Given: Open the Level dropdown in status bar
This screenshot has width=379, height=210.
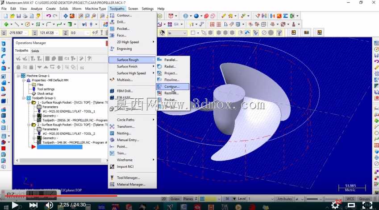Looking at the screenshot, I should coord(272,199).
